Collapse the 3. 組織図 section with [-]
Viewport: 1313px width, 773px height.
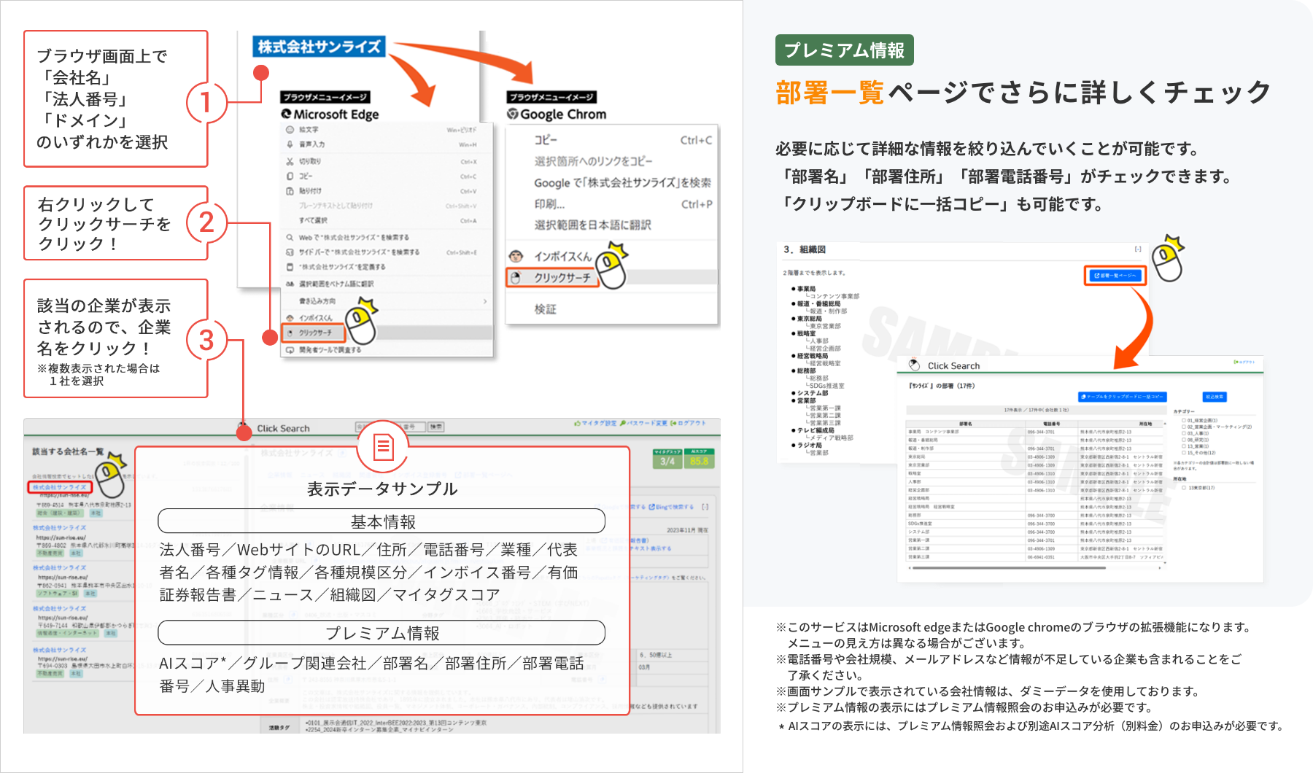pyautogui.click(x=1138, y=249)
